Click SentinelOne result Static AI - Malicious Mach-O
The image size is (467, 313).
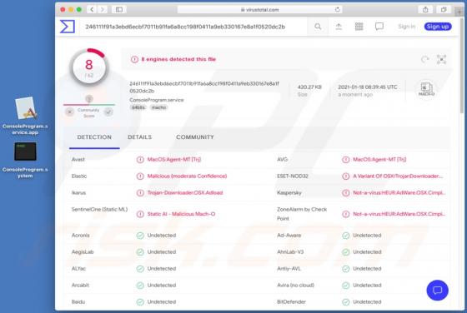point(181,214)
